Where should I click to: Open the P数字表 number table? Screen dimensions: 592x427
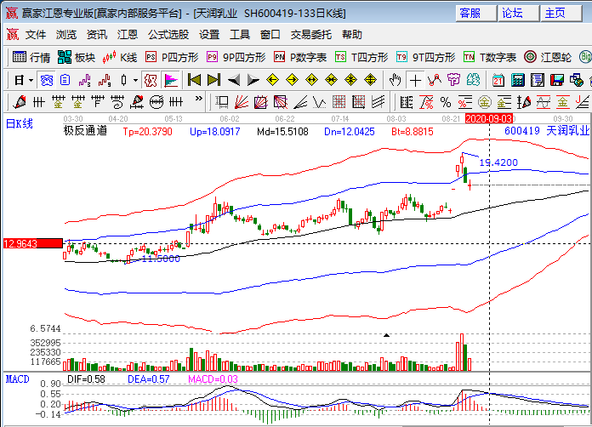(300, 57)
